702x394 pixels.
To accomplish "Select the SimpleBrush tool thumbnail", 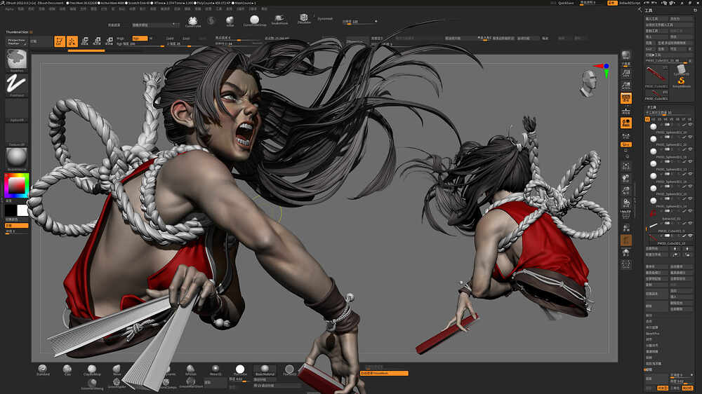I will [681, 81].
